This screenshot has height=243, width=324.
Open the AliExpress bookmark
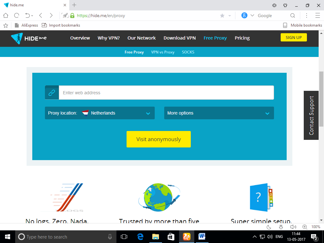tap(26, 25)
